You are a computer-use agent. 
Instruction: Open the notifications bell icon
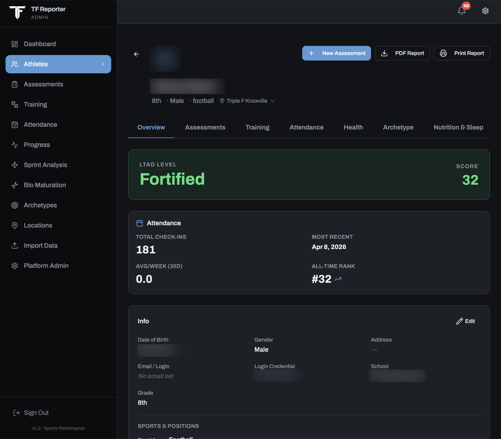[x=462, y=11]
